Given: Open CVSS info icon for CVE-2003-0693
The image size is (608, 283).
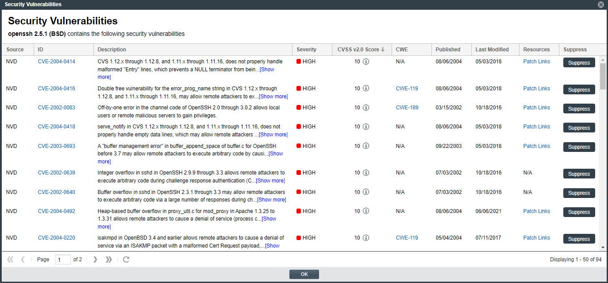Looking at the screenshot, I should coord(366,146).
